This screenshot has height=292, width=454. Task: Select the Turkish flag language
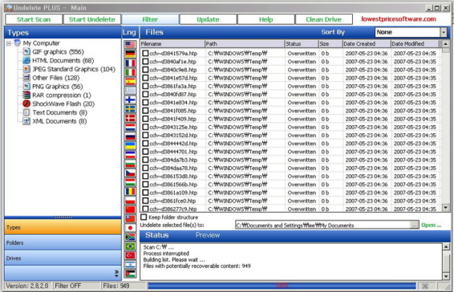[x=130, y=255]
